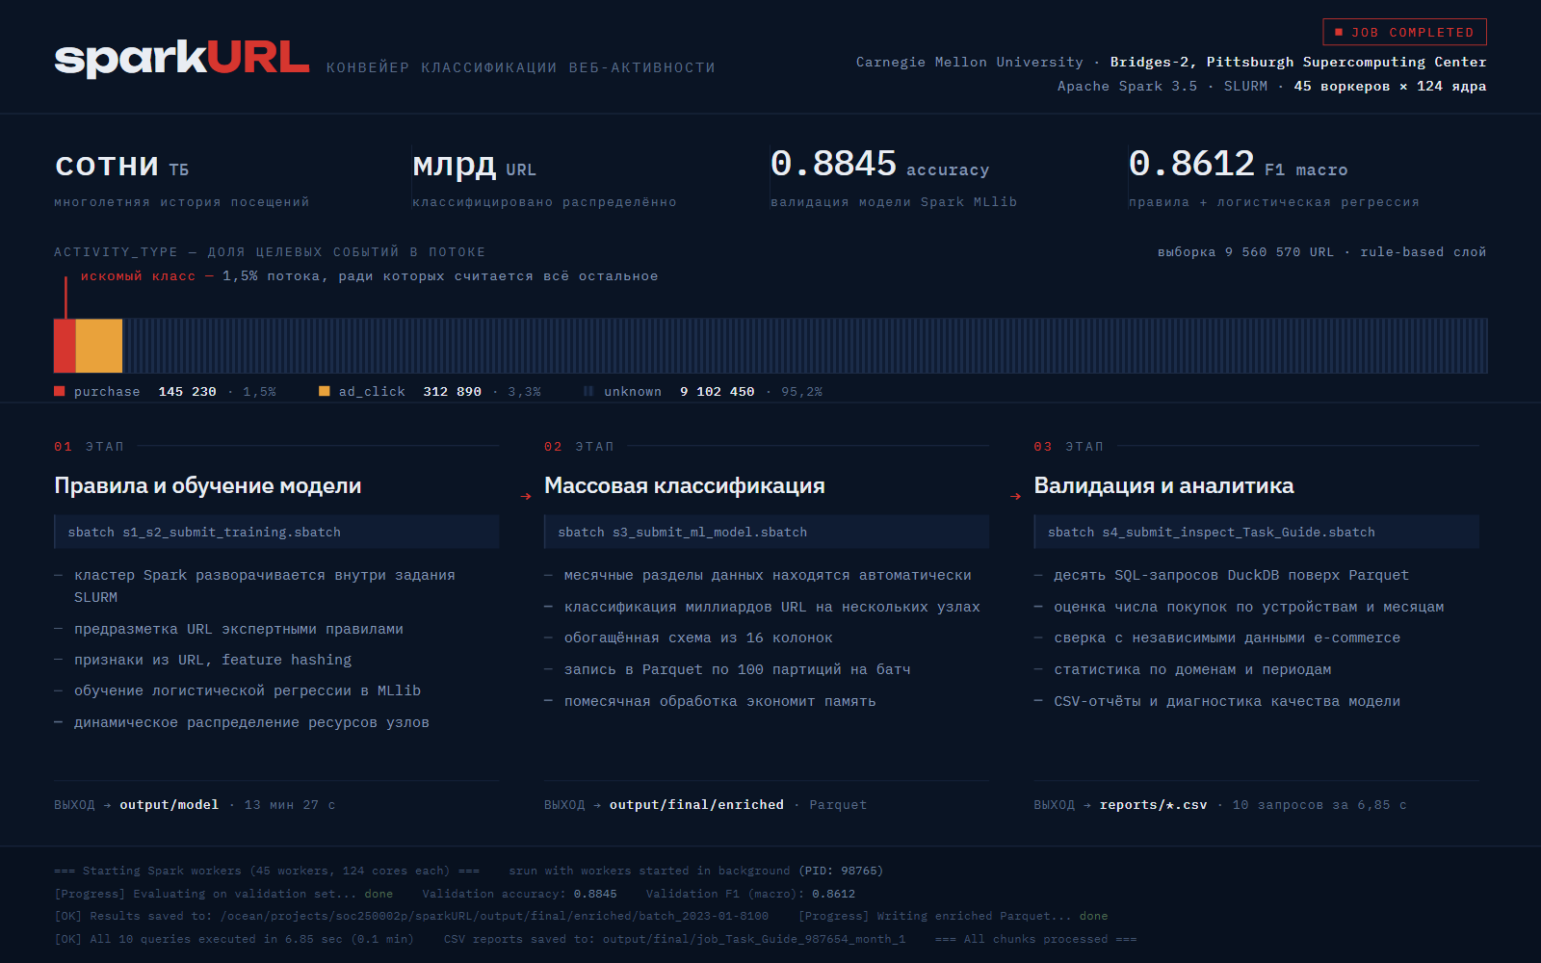Image resolution: width=1541 pixels, height=963 pixels.
Task: Click the red square beside the purchase legend
Action: [60, 391]
